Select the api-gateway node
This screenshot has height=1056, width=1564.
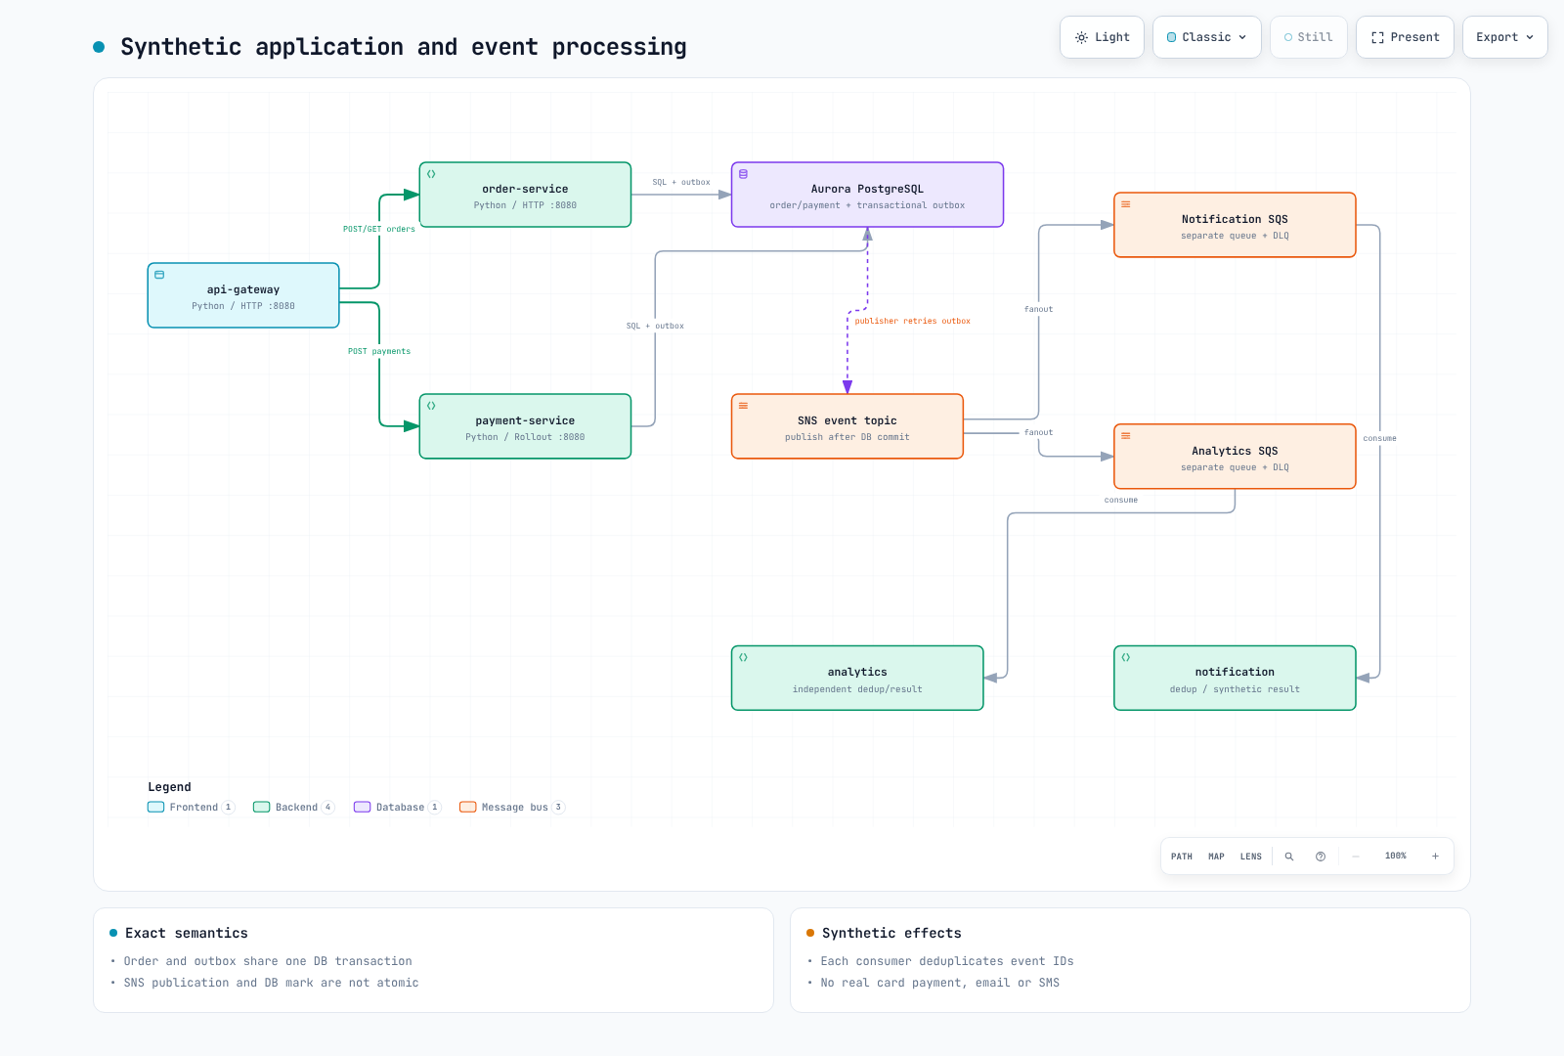tap(243, 295)
